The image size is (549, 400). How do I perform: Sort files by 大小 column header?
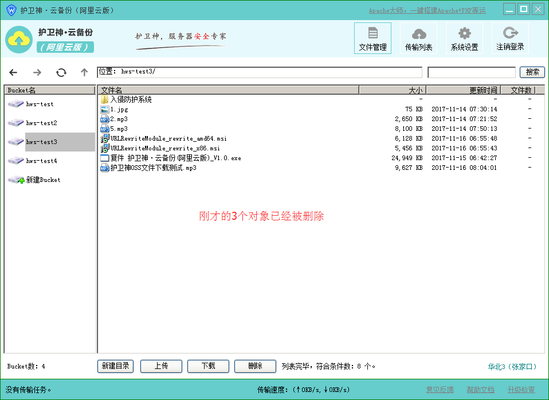click(392, 90)
